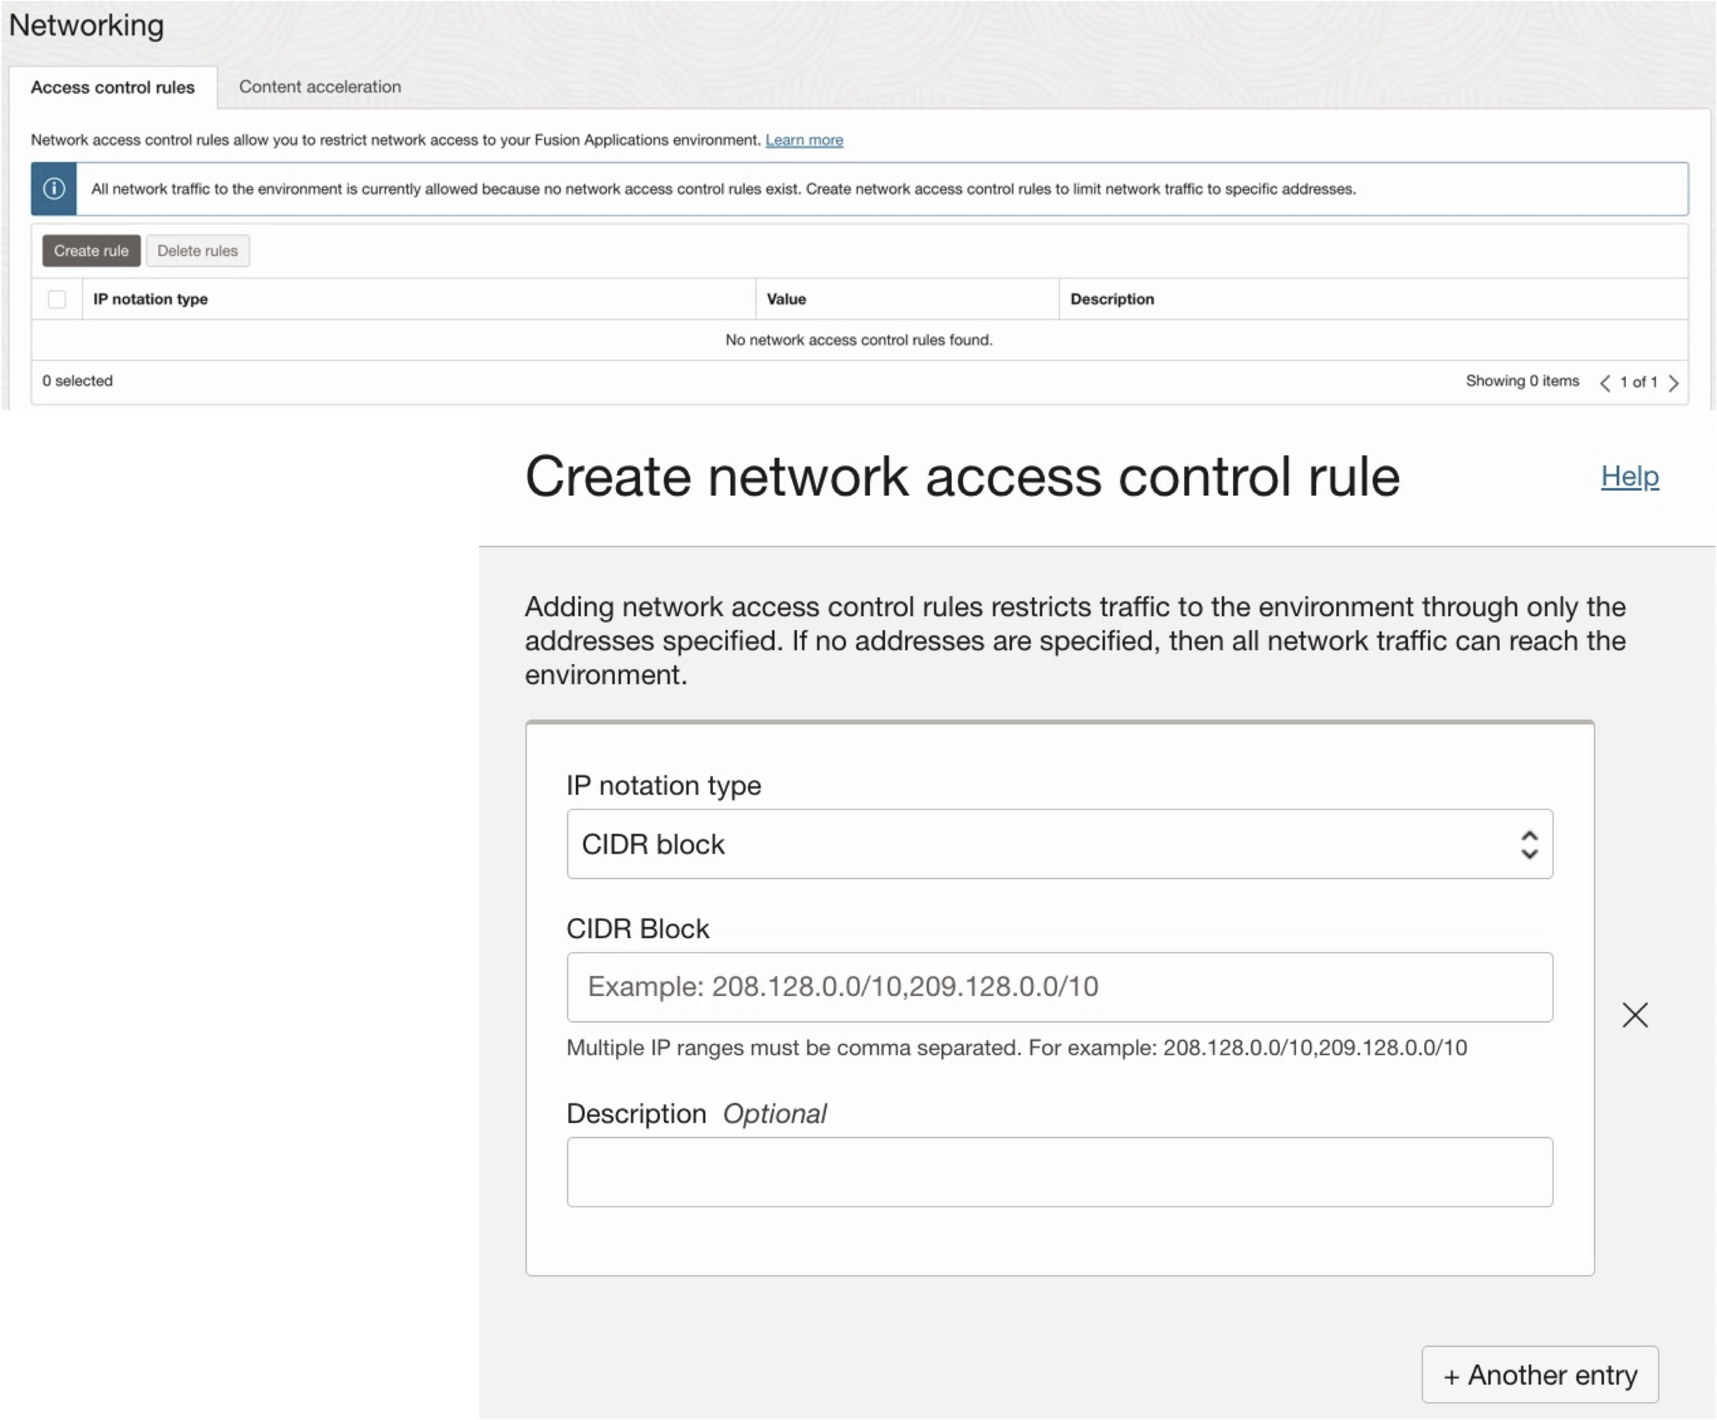This screenshot has width=1717, height=1420.
Task: Switch to Access control rules tab
Action: coord(113,87)
